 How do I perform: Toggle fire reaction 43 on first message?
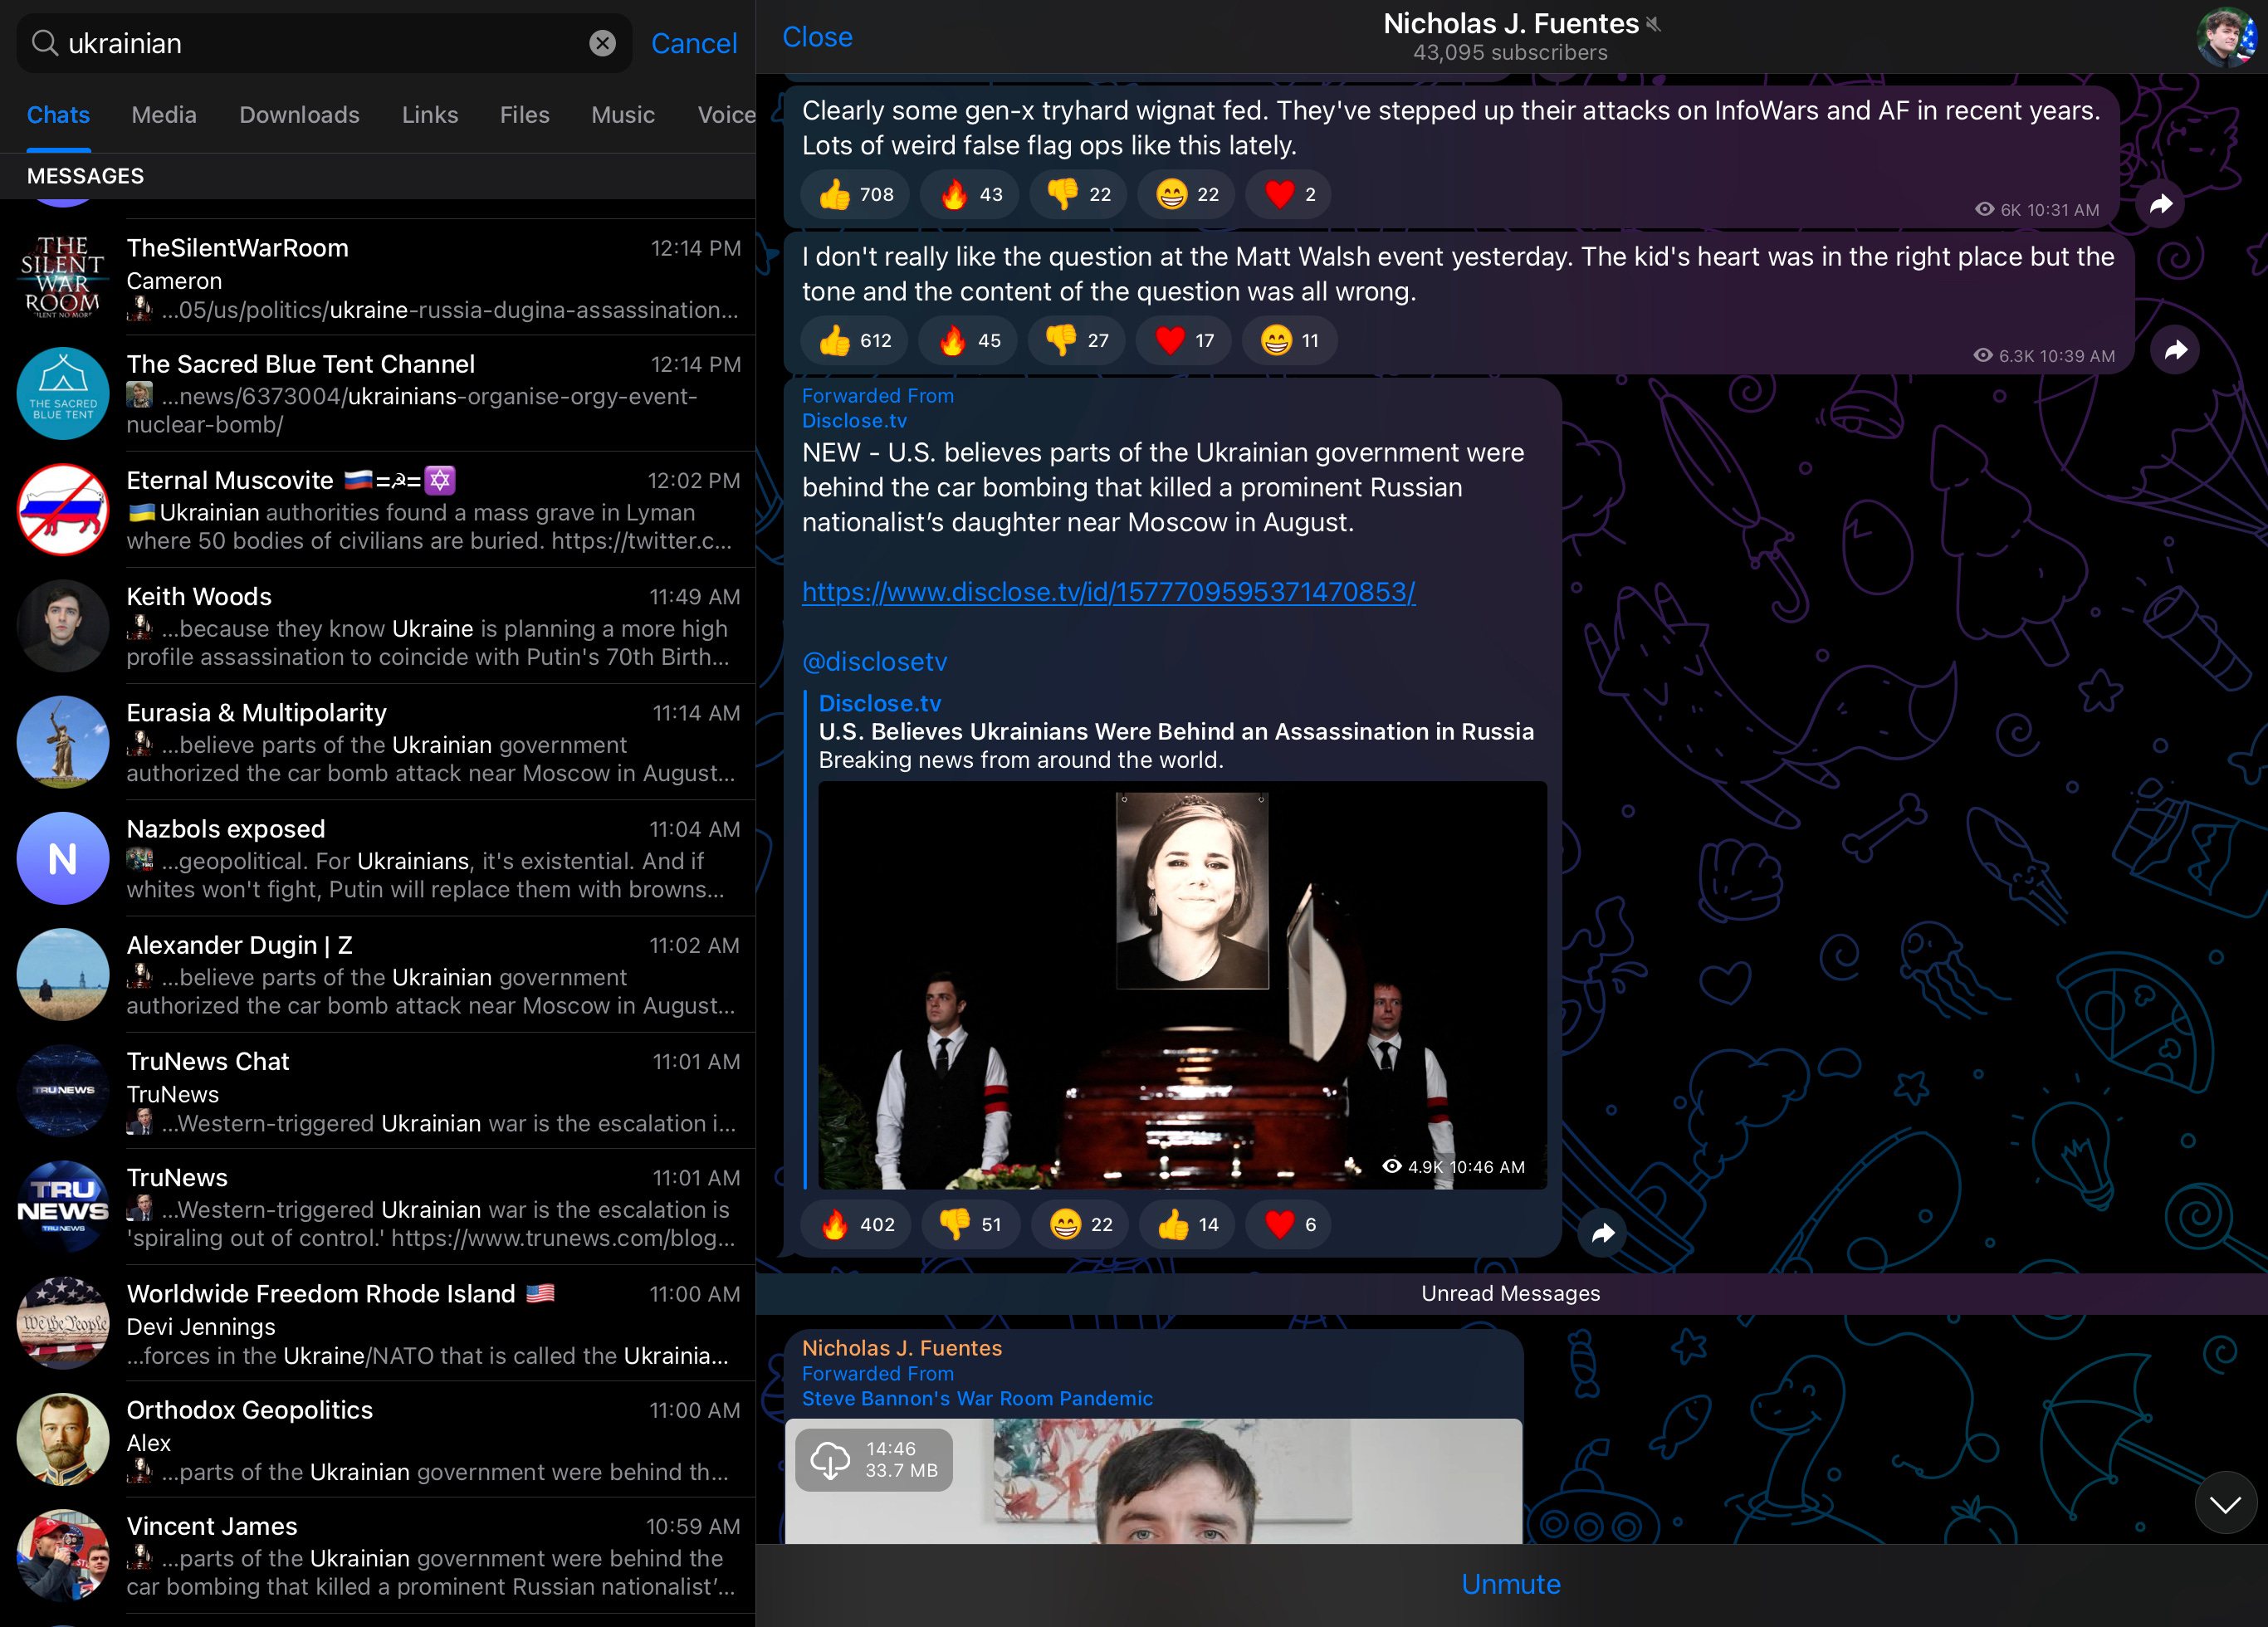[x=969, y=194]
